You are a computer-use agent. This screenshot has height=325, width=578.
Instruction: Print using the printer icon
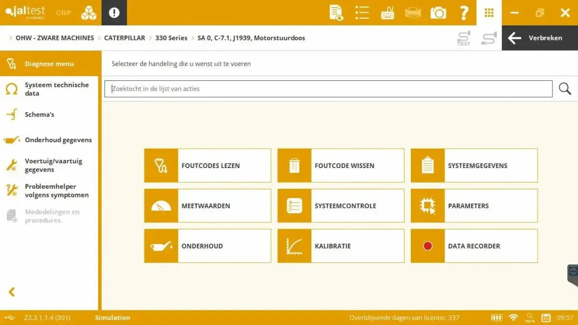point(412,13)
